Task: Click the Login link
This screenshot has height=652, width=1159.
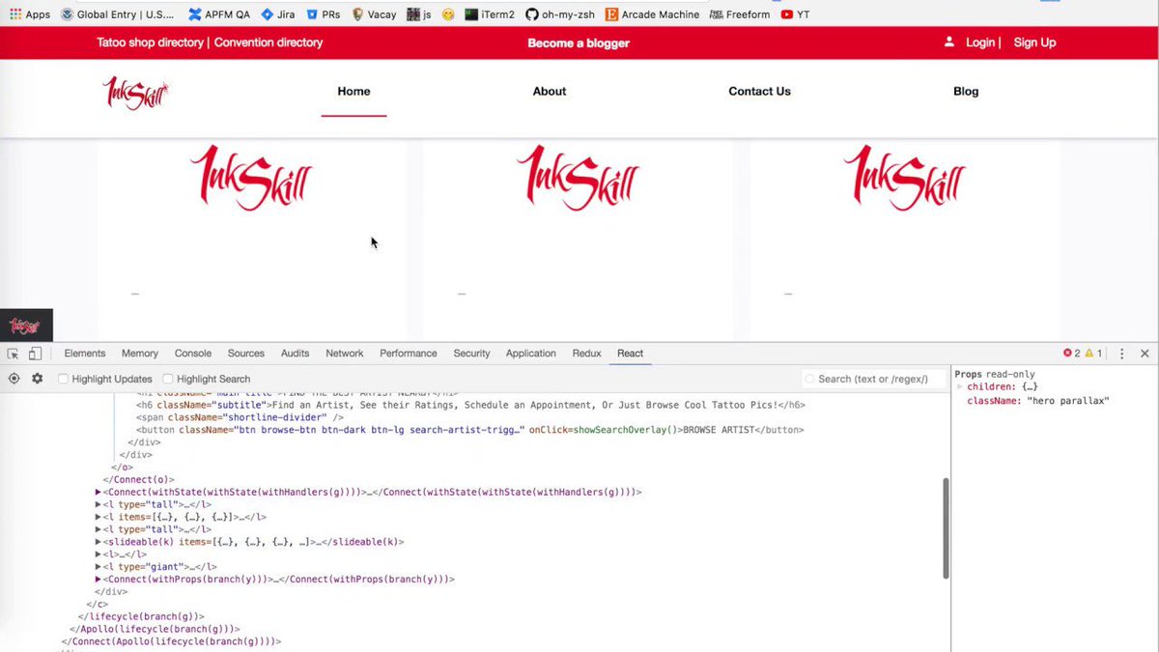Action: click(x=980, y=43)
